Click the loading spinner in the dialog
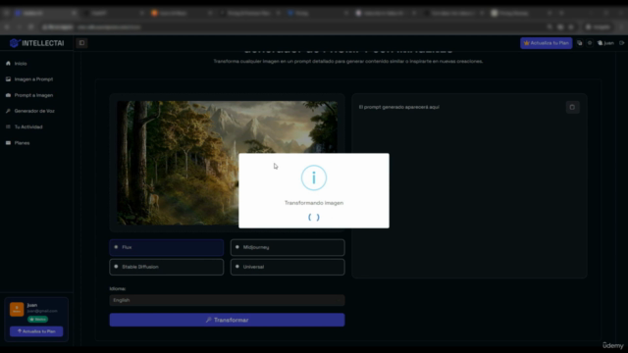This screenshot has height=353, width=628. (314, 218)
